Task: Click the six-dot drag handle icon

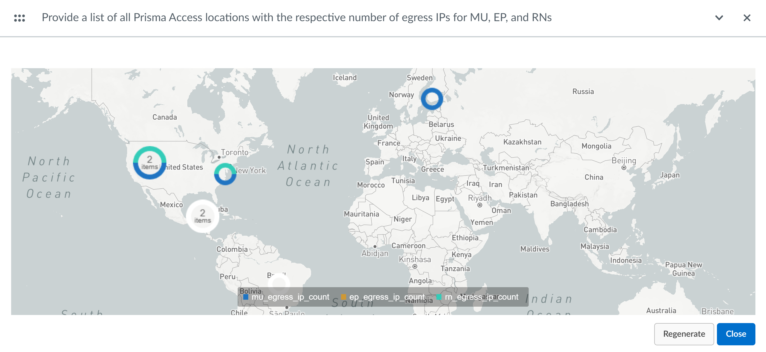Action: 20,18
